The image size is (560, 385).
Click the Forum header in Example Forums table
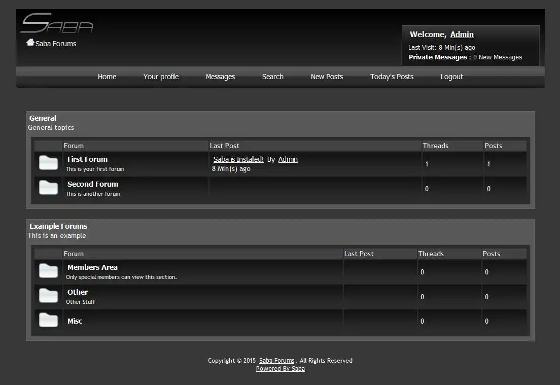[x=74, y=254]
